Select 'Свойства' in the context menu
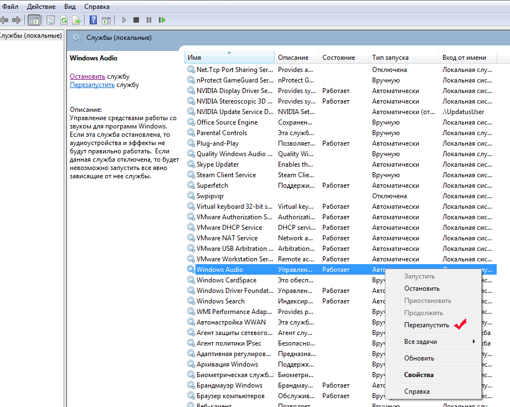The width and height of the screenshot is (510, 407). [419, 375]
